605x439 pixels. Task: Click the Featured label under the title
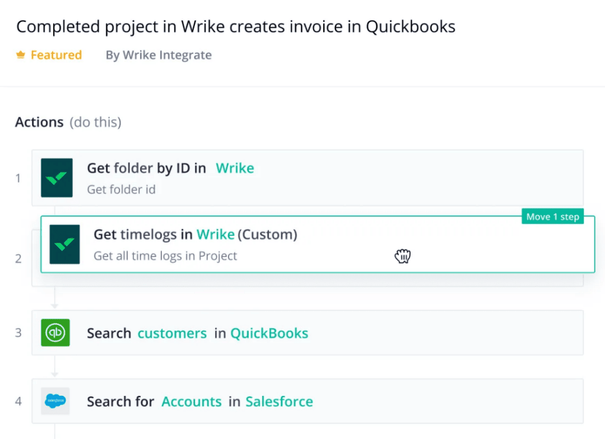(56, 55)
